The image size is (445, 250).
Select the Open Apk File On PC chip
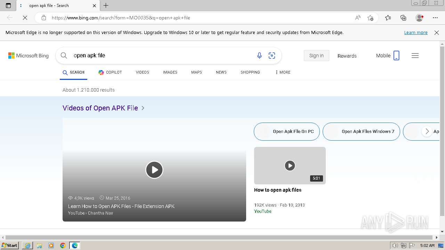pyautogui.click(x=287, y=132)
